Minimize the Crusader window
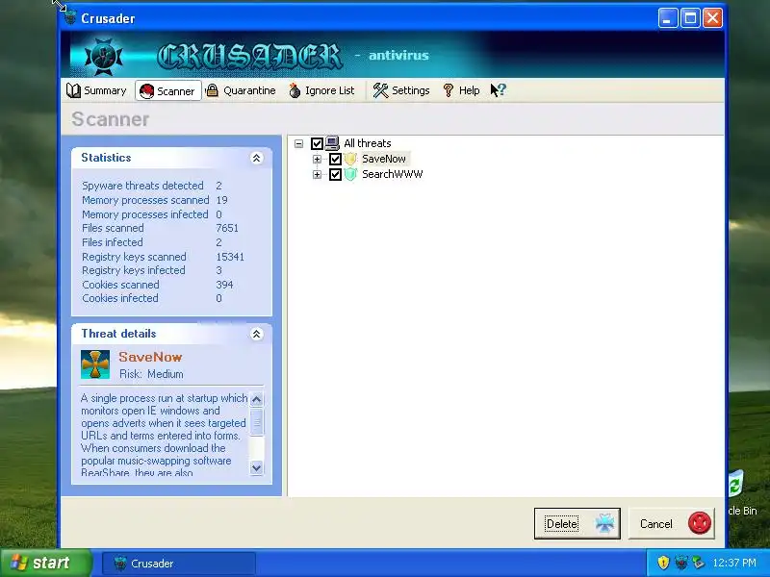The height and width of the screenshot is (577, 770). coord(668,18)
